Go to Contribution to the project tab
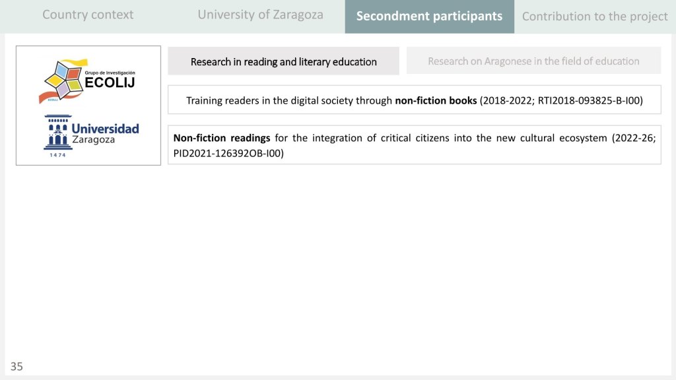 tap(595, 16)
